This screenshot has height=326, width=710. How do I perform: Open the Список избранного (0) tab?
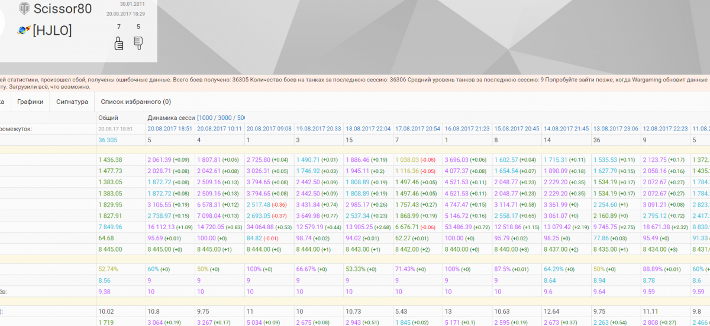click(x=135, y=102)
